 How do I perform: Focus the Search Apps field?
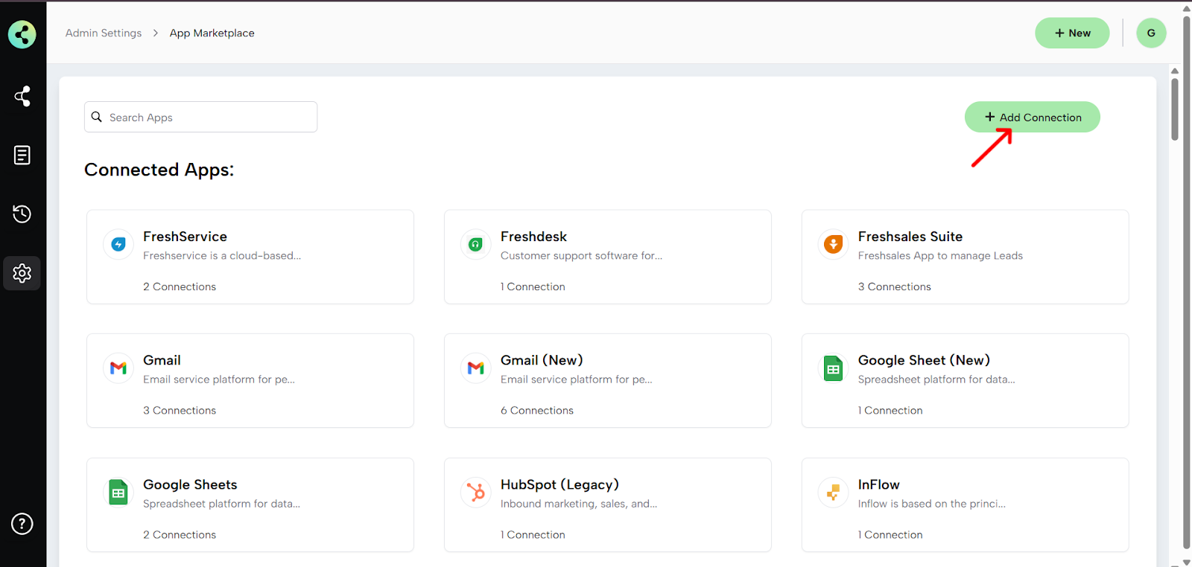pyautogui.click(x=201, y=117)
